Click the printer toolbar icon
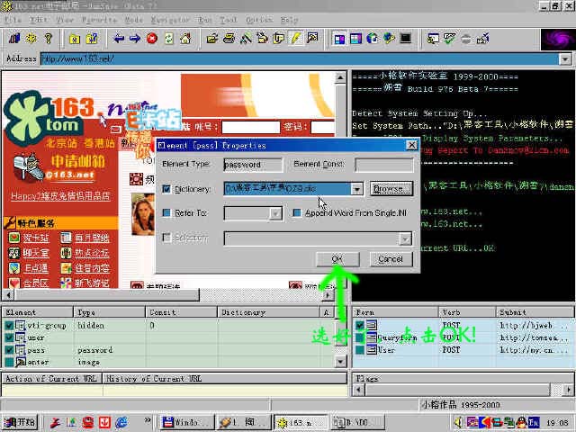This screenshot has width=576, height=432. pyautogui.click(x=229, y=38)
